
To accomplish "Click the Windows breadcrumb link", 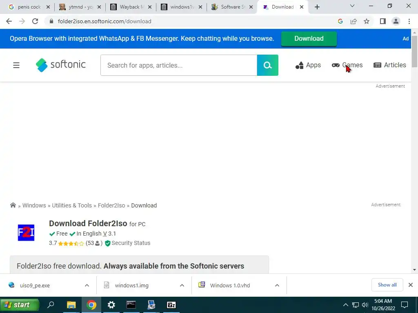I will (34, 205).
